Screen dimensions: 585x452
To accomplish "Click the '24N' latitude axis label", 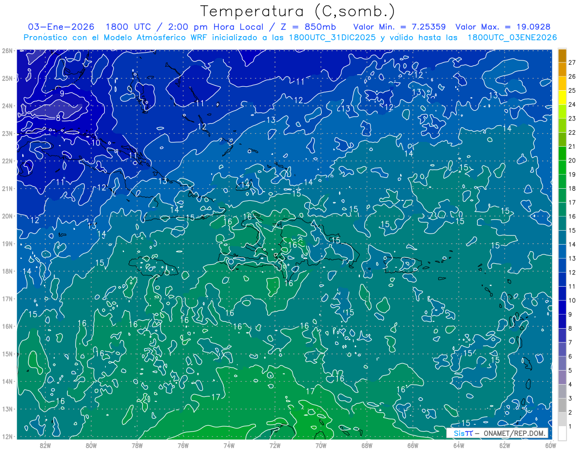I will click(x=7, y=106).
